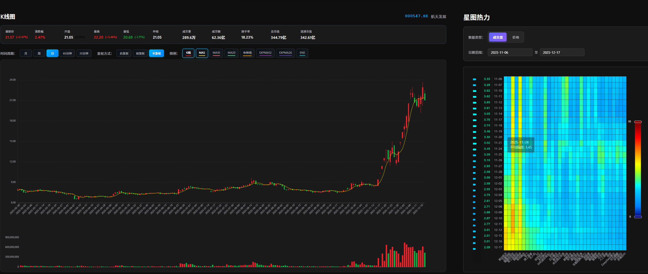
Task: Click the cyan marker beside the 12-01 row
Action: click(475, 179)
